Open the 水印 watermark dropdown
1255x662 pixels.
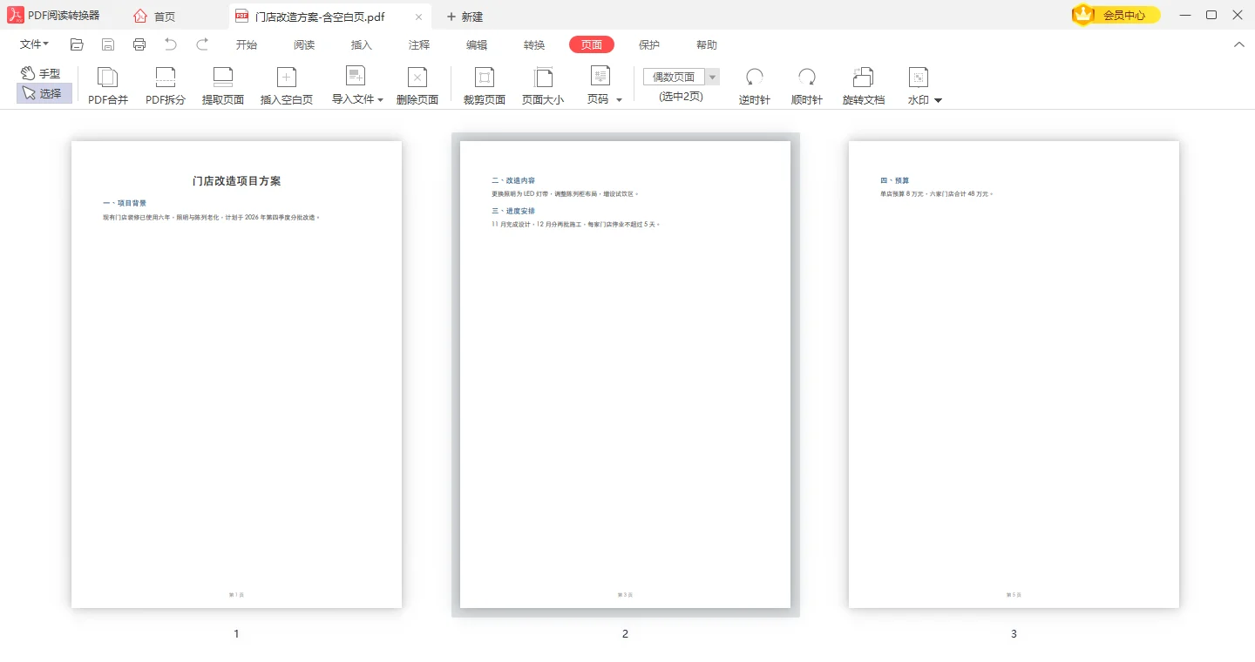[x=939, y=101]
